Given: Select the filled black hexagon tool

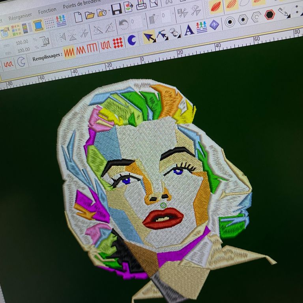Looking at the screenshot, I should tap(269, 15).
